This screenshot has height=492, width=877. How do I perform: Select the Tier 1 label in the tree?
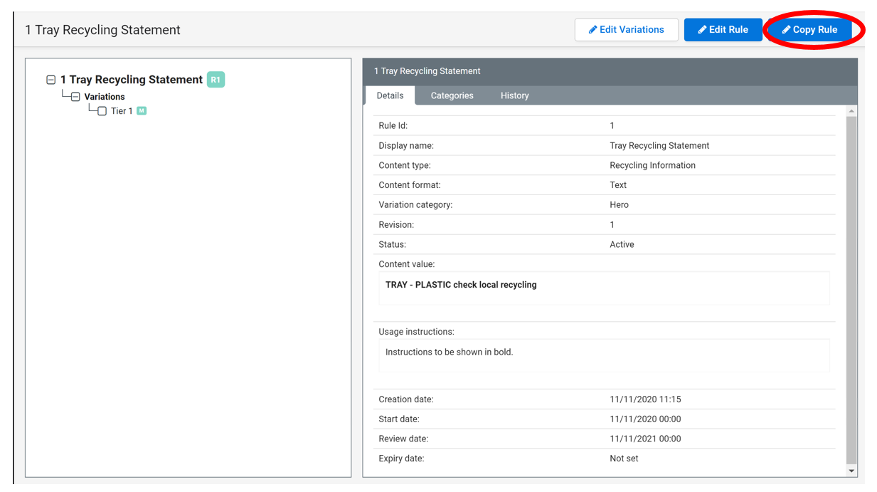click(x=122, y=111)
